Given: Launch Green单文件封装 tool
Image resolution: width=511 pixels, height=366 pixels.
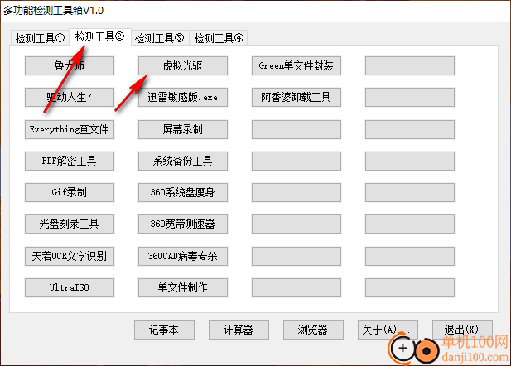Looking at the screenshot, I should tap(296, 66).
